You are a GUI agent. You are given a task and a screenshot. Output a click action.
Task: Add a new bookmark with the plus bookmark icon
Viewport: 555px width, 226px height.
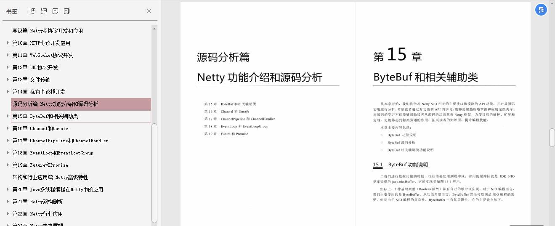[55, 11]
